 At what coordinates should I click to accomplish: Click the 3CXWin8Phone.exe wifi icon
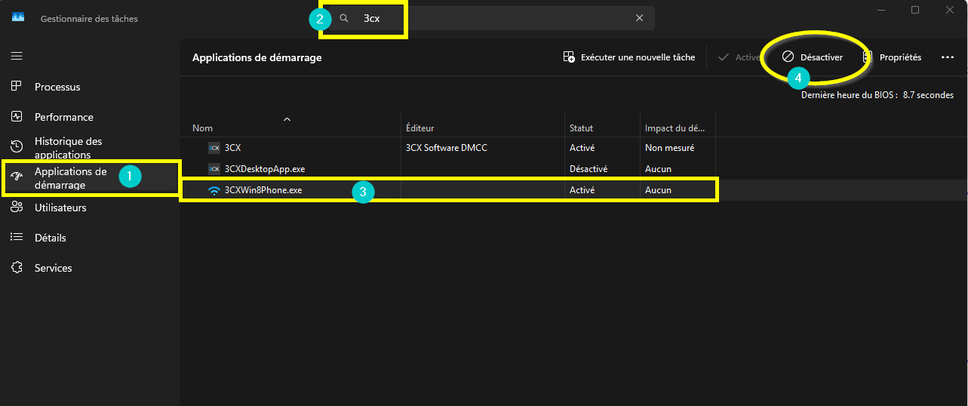tap(214, 190)
